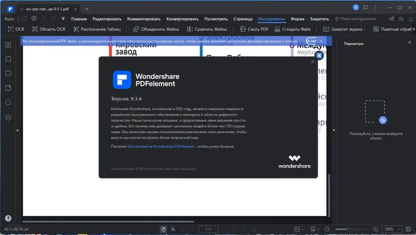416x235 pixels.
Task: Open the three-dot more options menu
Action: (375, 7)
